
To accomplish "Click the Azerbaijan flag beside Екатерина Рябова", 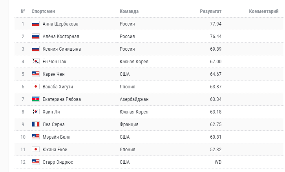I will coord(36,99).
